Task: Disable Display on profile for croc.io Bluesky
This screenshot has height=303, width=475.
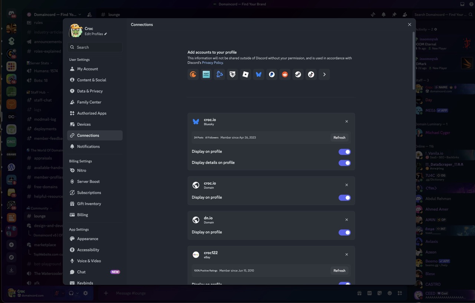Action: click(x=344, y=152)
